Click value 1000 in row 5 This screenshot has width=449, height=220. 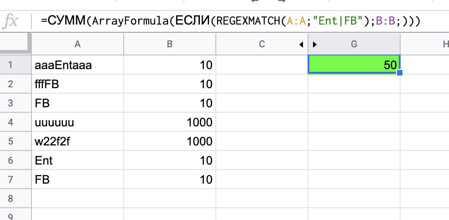[x=170, y=141]
